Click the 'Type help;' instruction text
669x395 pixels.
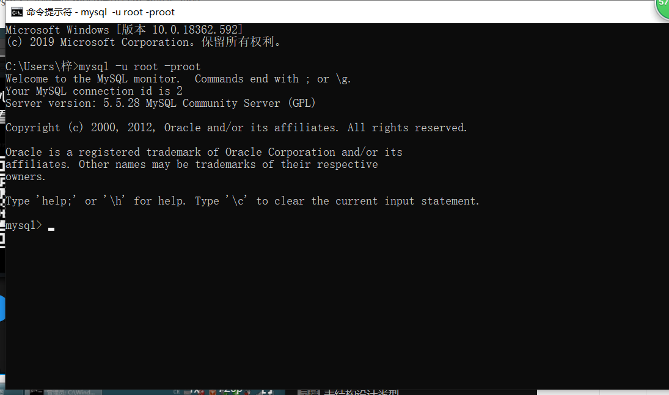point(41,201)
